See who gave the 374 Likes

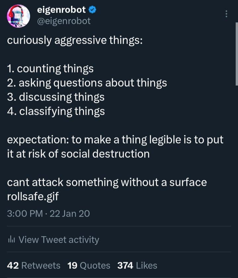(137, 265)
